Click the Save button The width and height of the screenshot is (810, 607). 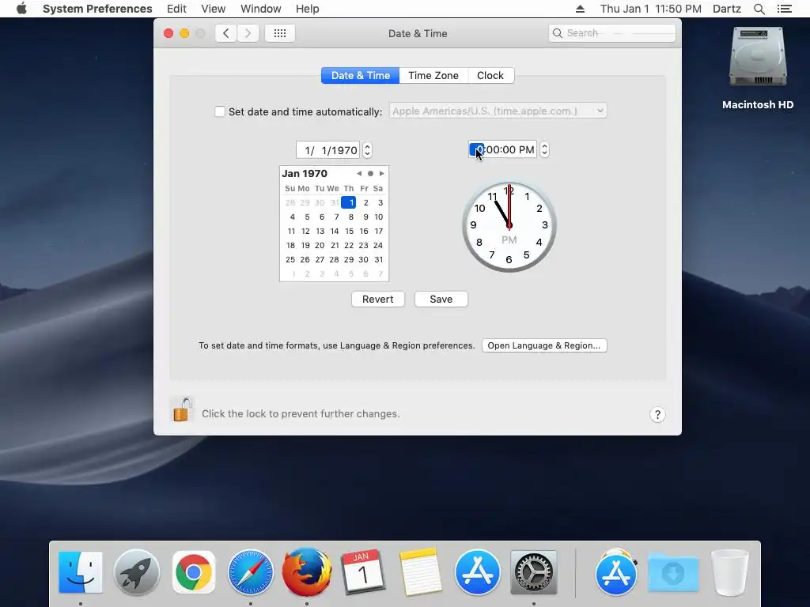tap(441, 300)
